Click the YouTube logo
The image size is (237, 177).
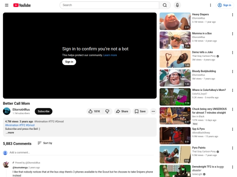point(22,5)
